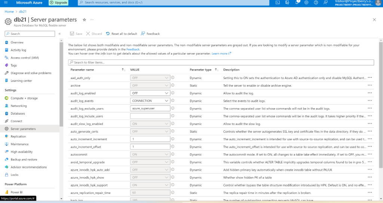Open Directories and subscriptions filter icon
Screen dimensions: 383x203
[x=287, y=3]
